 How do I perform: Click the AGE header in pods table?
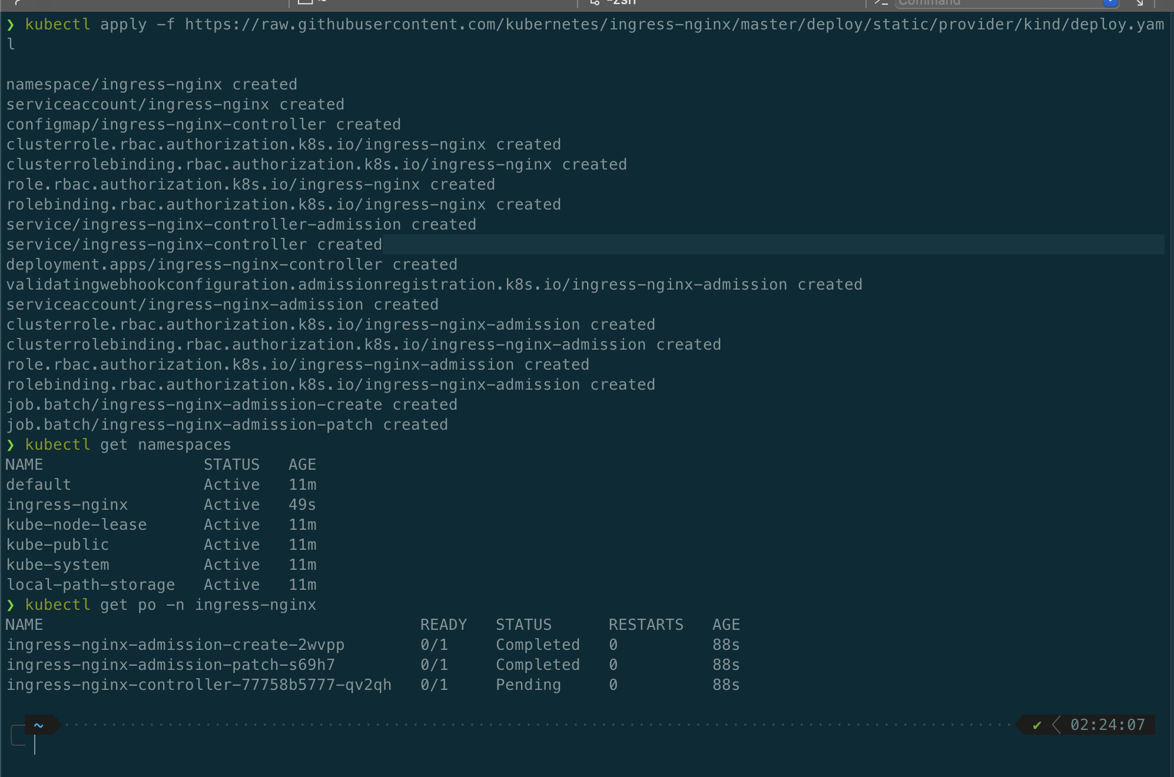click(x=727, y=625)
